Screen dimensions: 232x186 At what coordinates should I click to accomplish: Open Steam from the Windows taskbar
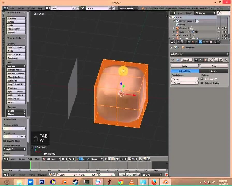[75, 182]
